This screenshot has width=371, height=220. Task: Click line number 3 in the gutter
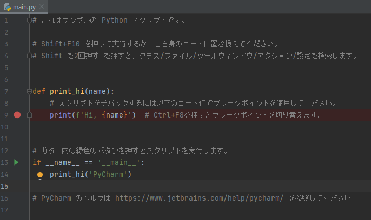point(6,44)
